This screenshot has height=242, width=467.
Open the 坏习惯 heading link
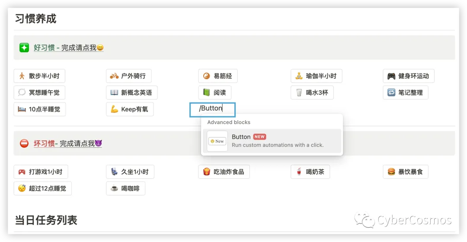tap(44, 143)
